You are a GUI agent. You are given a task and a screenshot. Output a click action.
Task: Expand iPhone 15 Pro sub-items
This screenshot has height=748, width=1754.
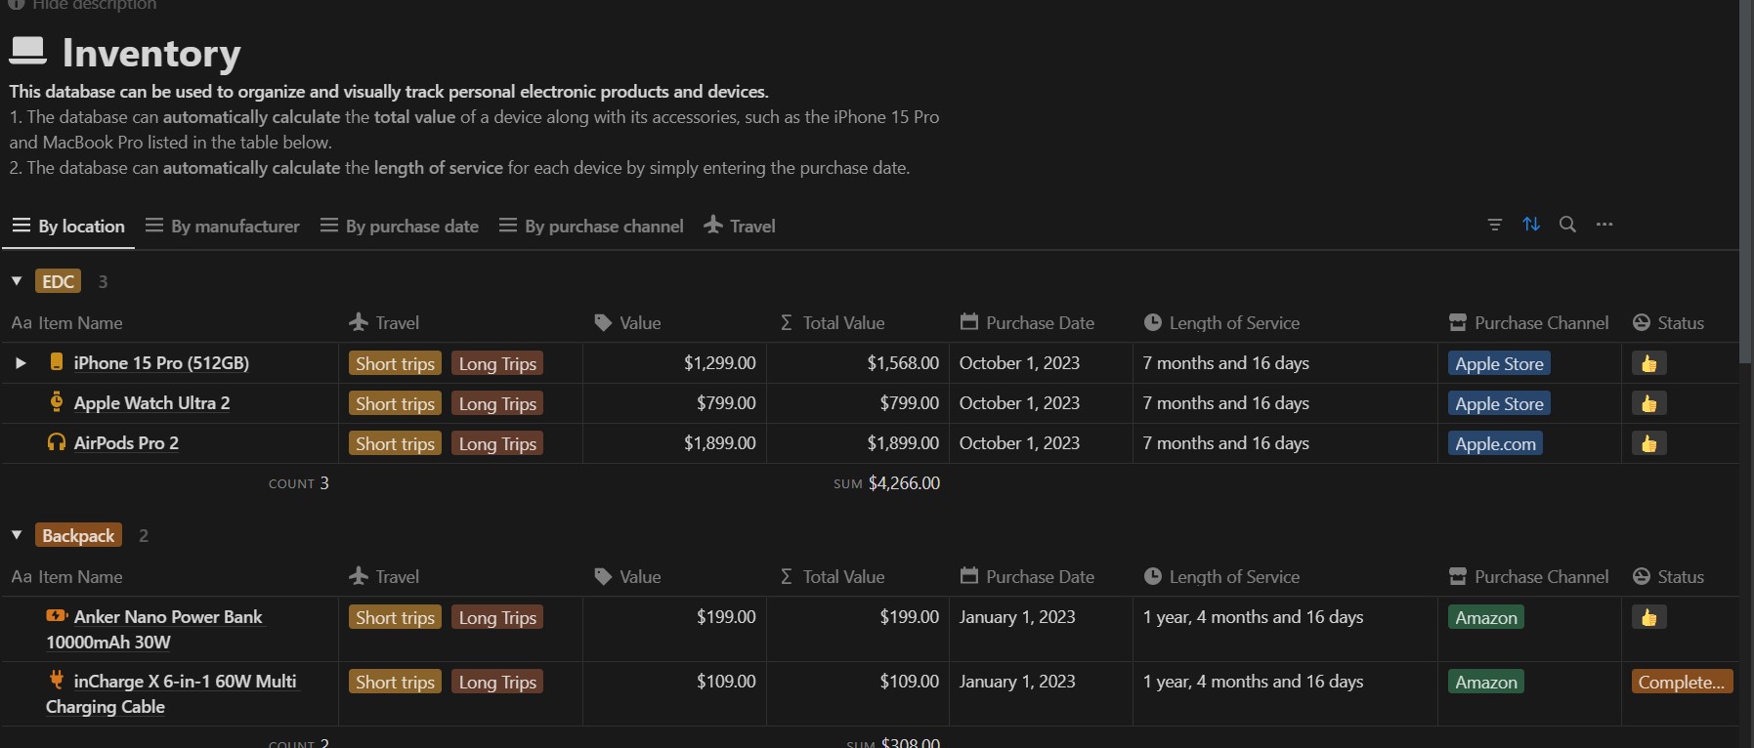pyautogui.click(x=21, y=363)
